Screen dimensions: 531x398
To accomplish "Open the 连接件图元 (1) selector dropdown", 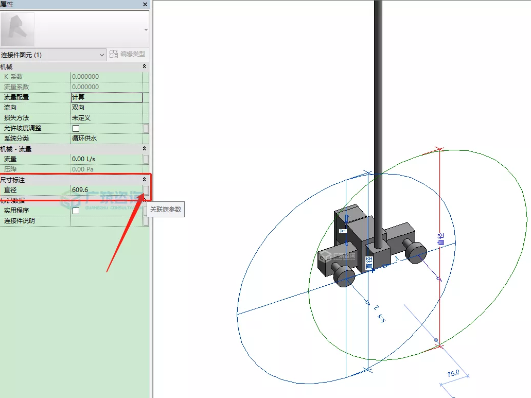I will click(101, 54).
